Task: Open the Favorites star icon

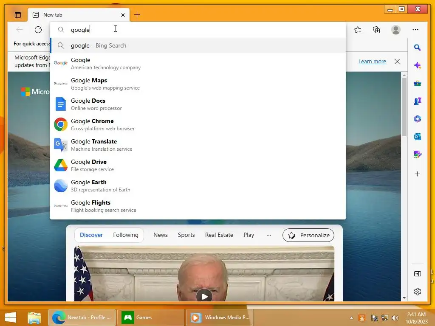Action: tap(358, 30)
